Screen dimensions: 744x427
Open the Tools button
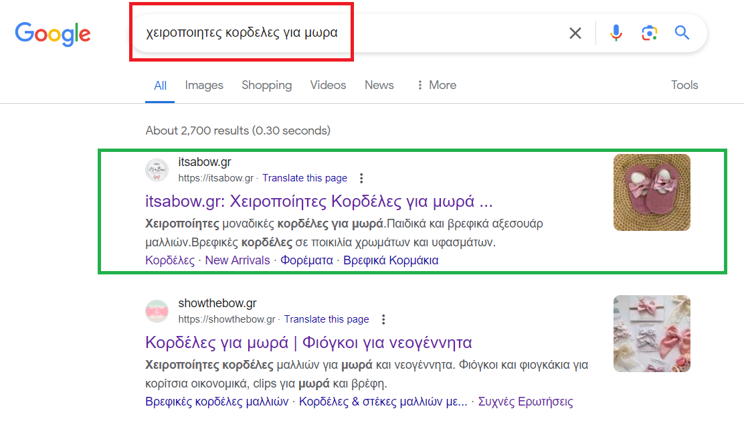pyautogui.click(x=684, y=85)
